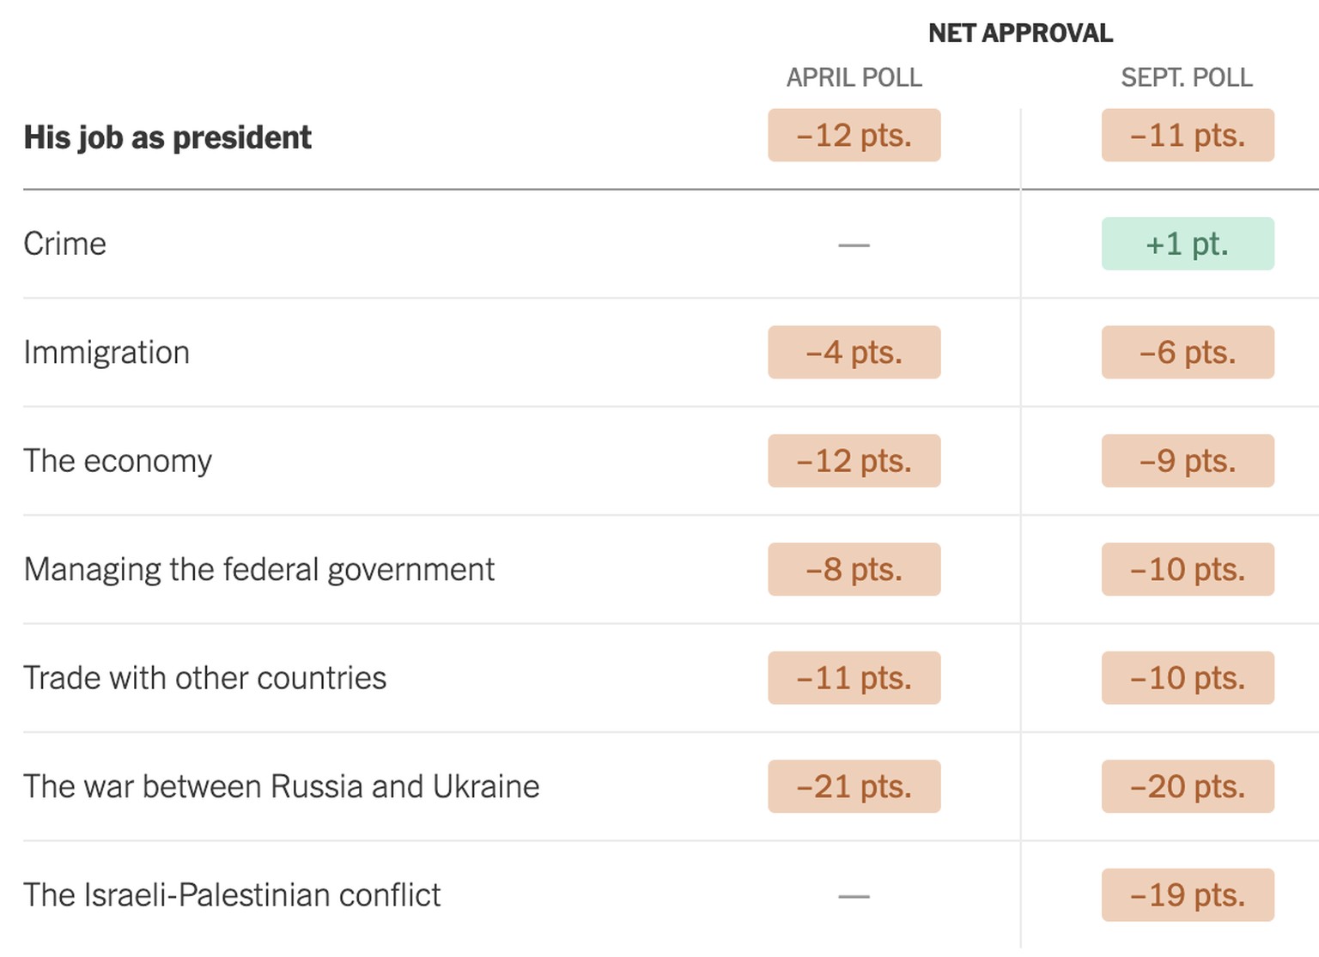
Task: Click Immigration's Sept. −6 pts. badge
Action: coord(1188,353)
